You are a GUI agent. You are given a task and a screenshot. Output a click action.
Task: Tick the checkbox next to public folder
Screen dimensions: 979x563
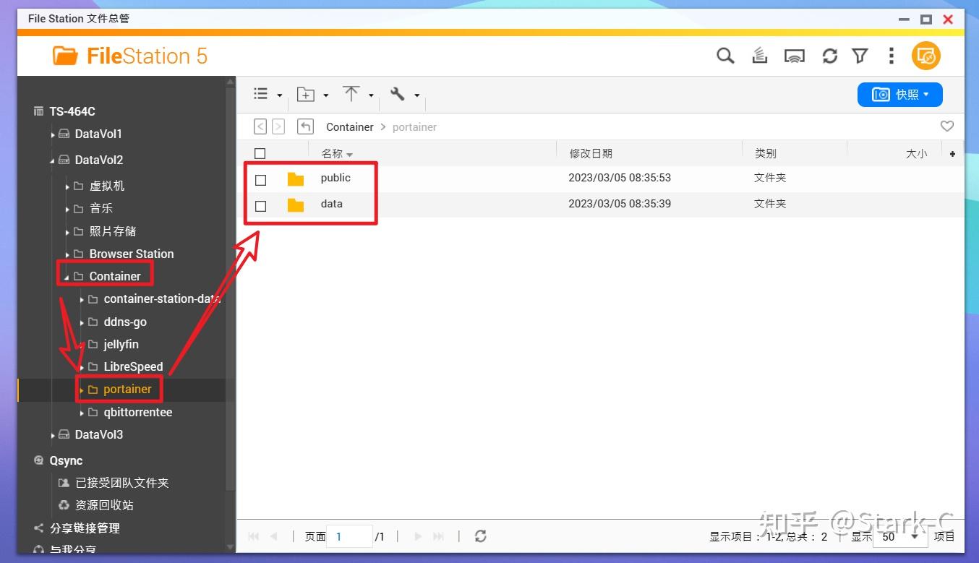260,180
